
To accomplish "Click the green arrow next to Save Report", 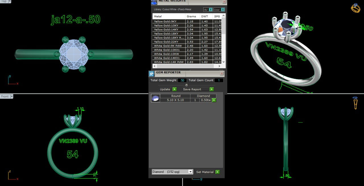I will (212, 89).
